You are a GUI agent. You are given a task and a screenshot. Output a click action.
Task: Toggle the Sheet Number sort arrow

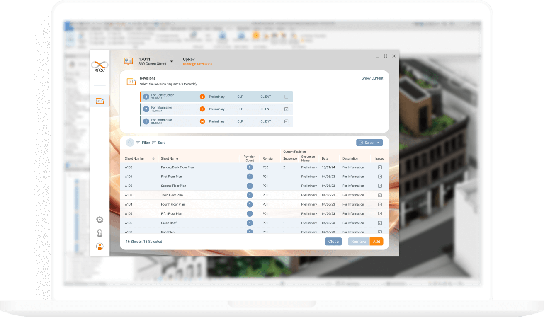153,159
